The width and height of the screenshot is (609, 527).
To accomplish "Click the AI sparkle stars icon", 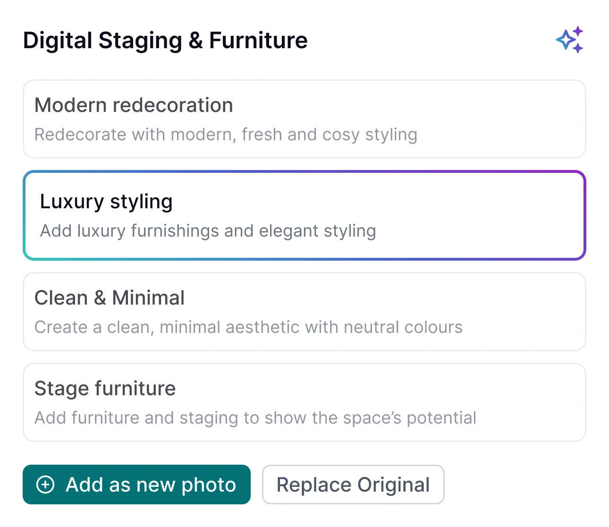I will [x=570, y=40].
